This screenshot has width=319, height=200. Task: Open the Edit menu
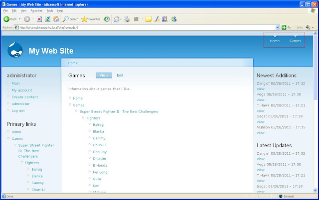pyautogui.click(x=14, y=11)
